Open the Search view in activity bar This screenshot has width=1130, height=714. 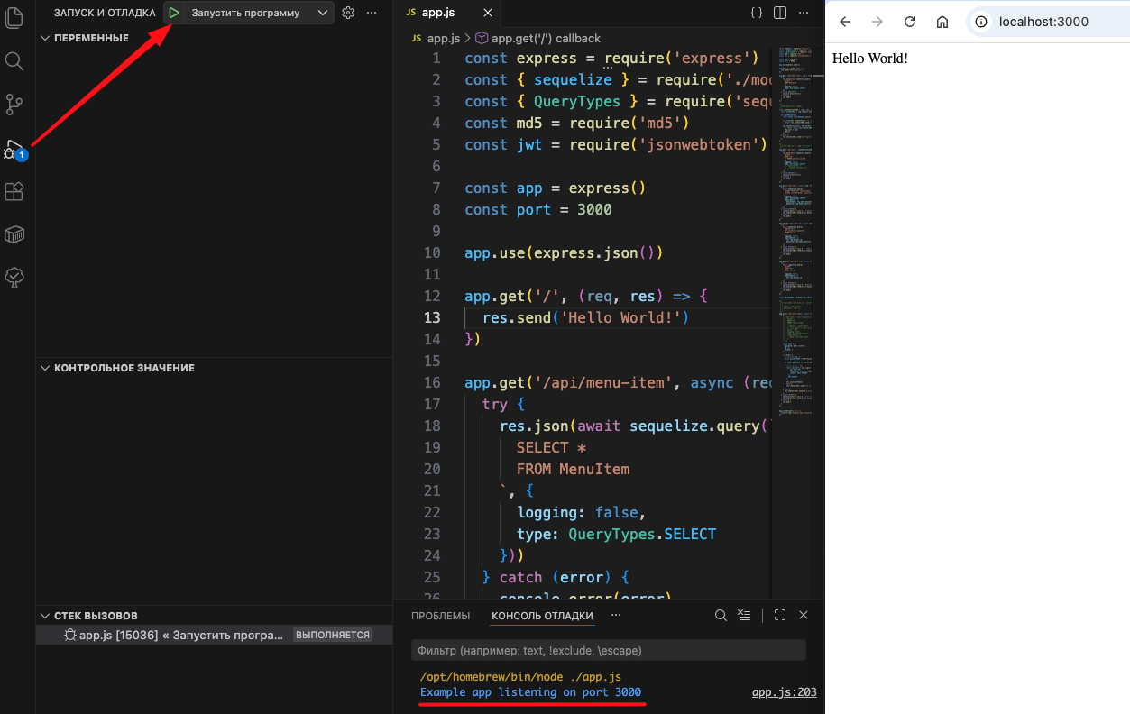pyautogui.click(x=14, y=61)
